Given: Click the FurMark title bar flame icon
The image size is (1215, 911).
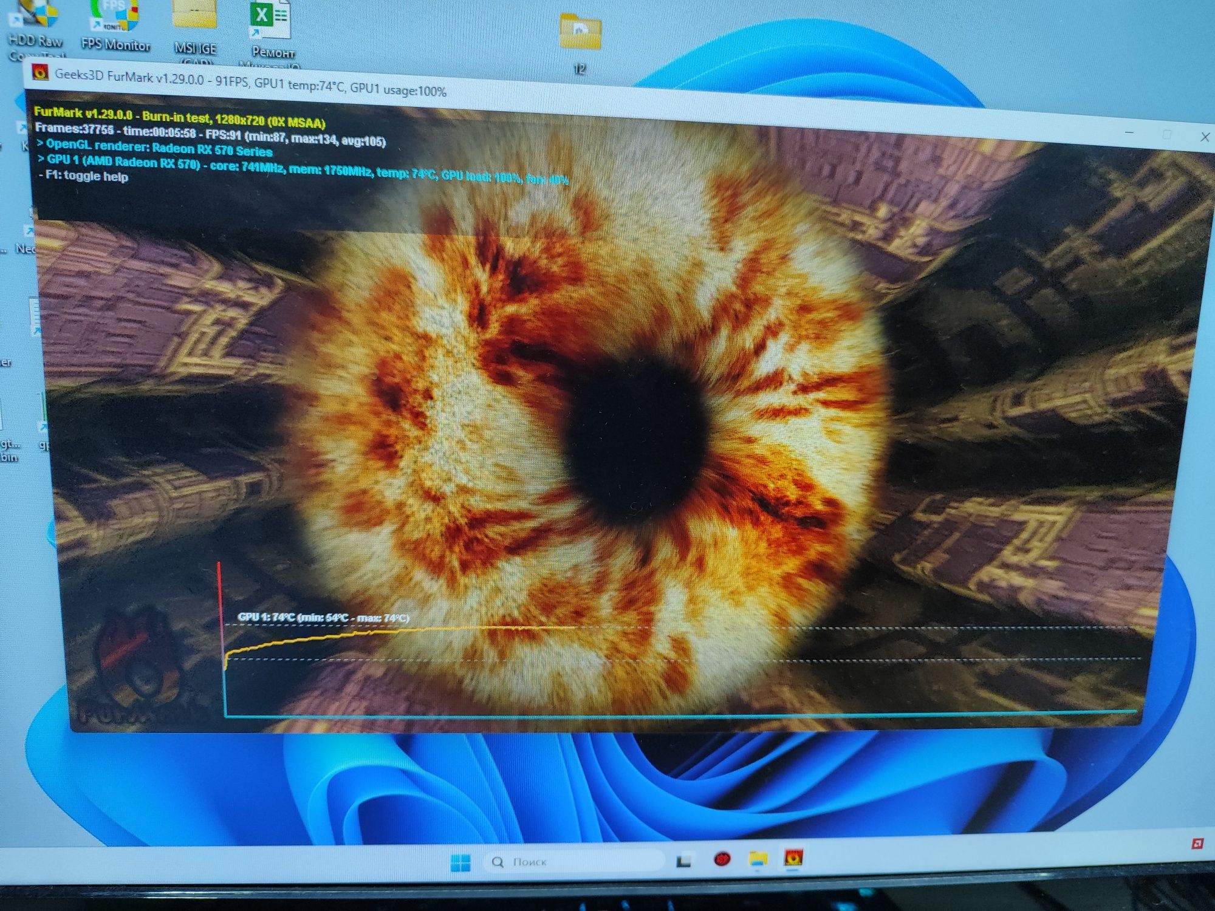Looking at the screenshot, I should (40, 73).
